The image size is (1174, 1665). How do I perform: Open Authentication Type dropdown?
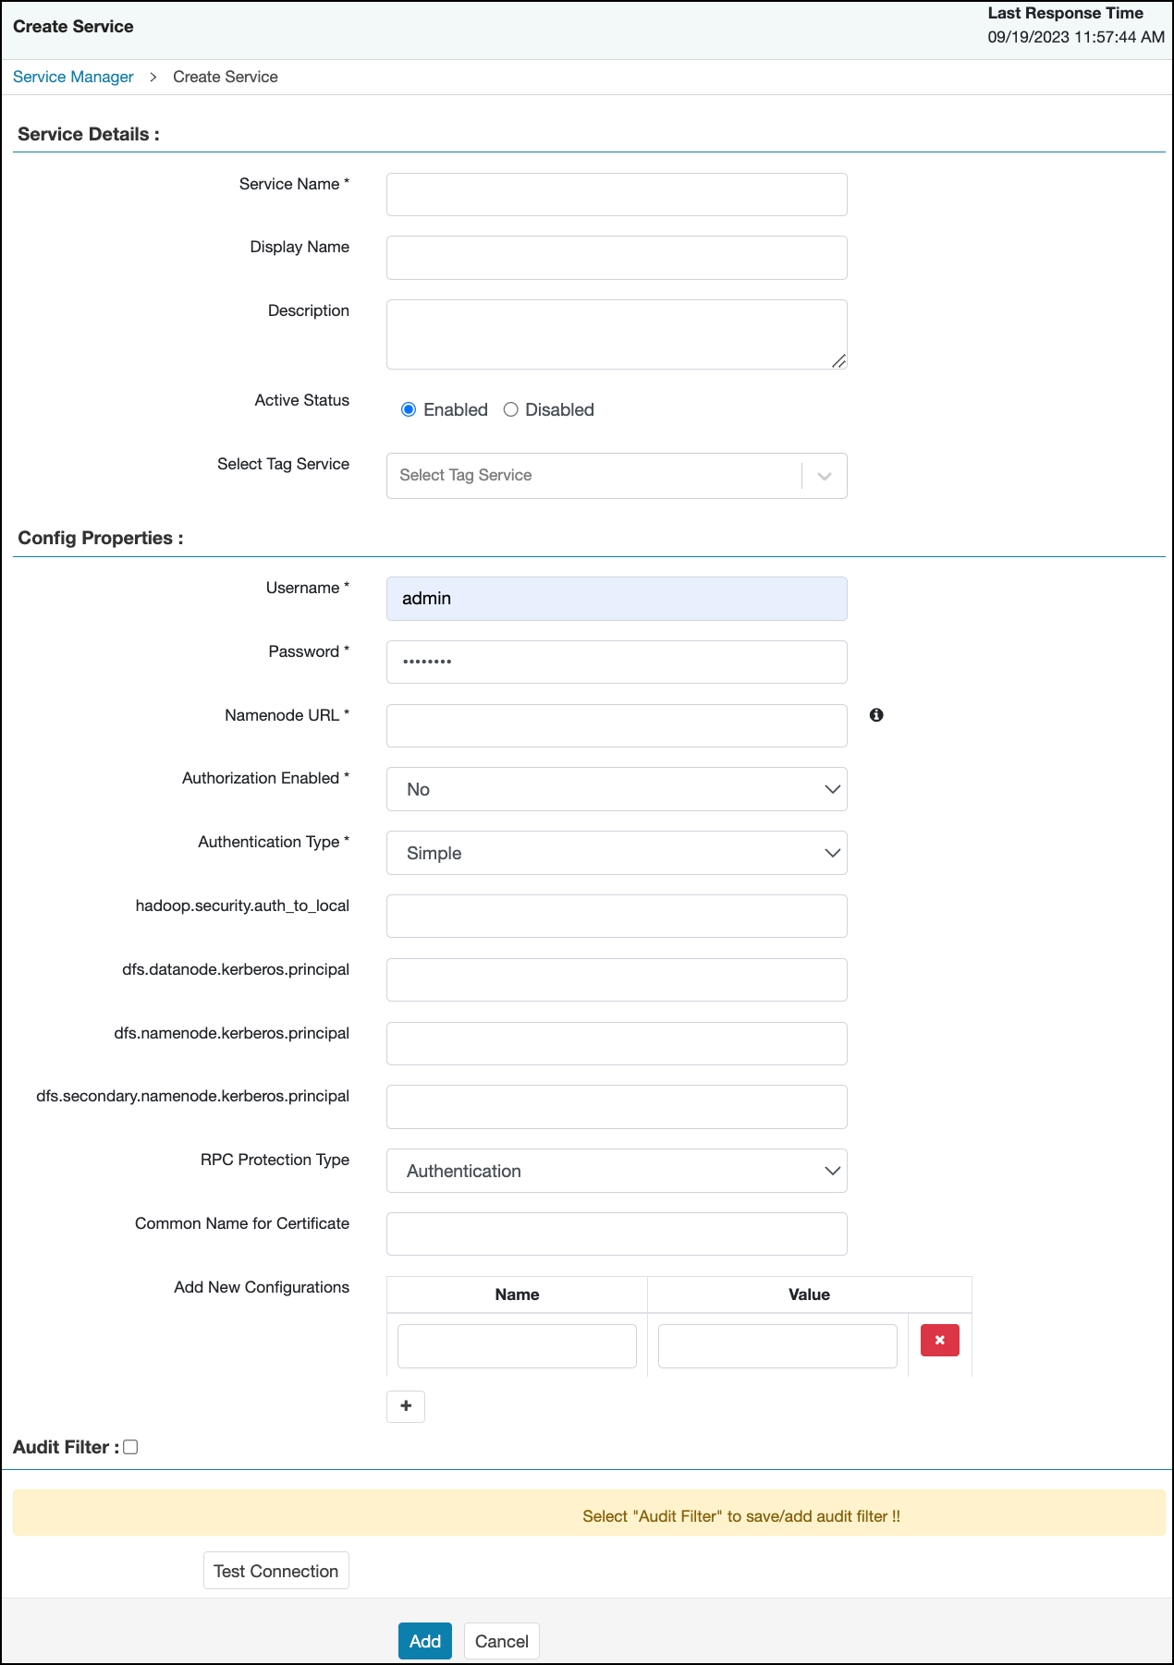pos(616,853)
